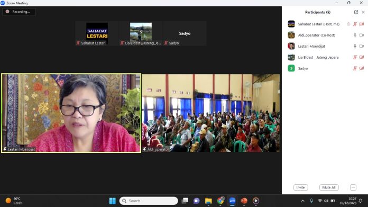Click pin icon on Aldi_operator tile
This screenshot has height=207, width=368.
click(x=144, y=149)
